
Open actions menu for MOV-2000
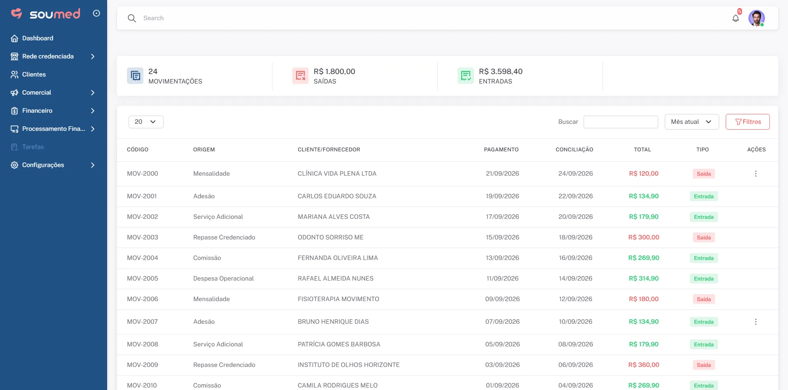click(756, 174)
